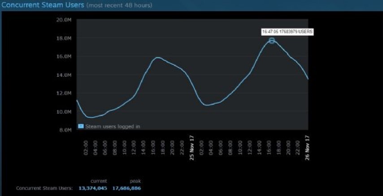Click the 20.0M y-axis label
This screenshot has width=383, height=196.
(64, 20)
